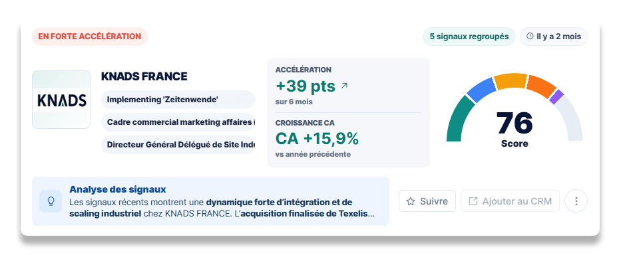Follow the company with Suivre button
This screenshot has width=621, height=255.
pyautogui.click(x=427, y=201)
